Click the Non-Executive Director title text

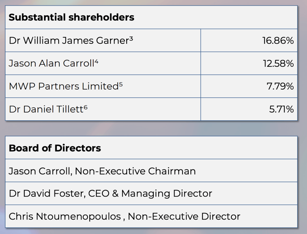[184, 216]
